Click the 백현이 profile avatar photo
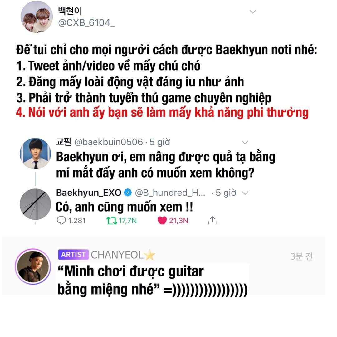 (x=37, y=17)
